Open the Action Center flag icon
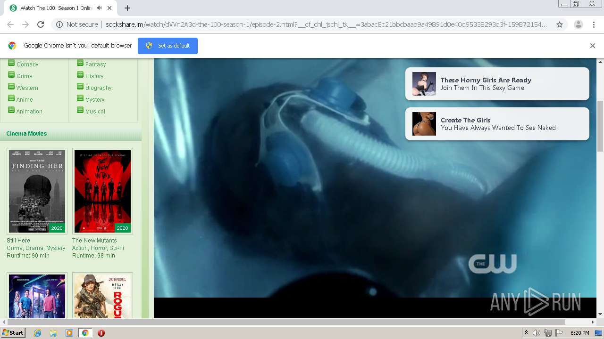The width and height of the screenshot is (604, 339). click(559, 333)
